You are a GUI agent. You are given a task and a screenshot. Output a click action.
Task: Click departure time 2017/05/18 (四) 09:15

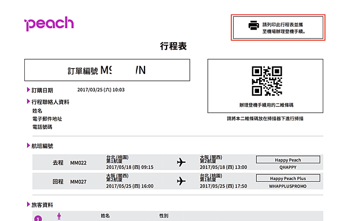pos(130,167)
